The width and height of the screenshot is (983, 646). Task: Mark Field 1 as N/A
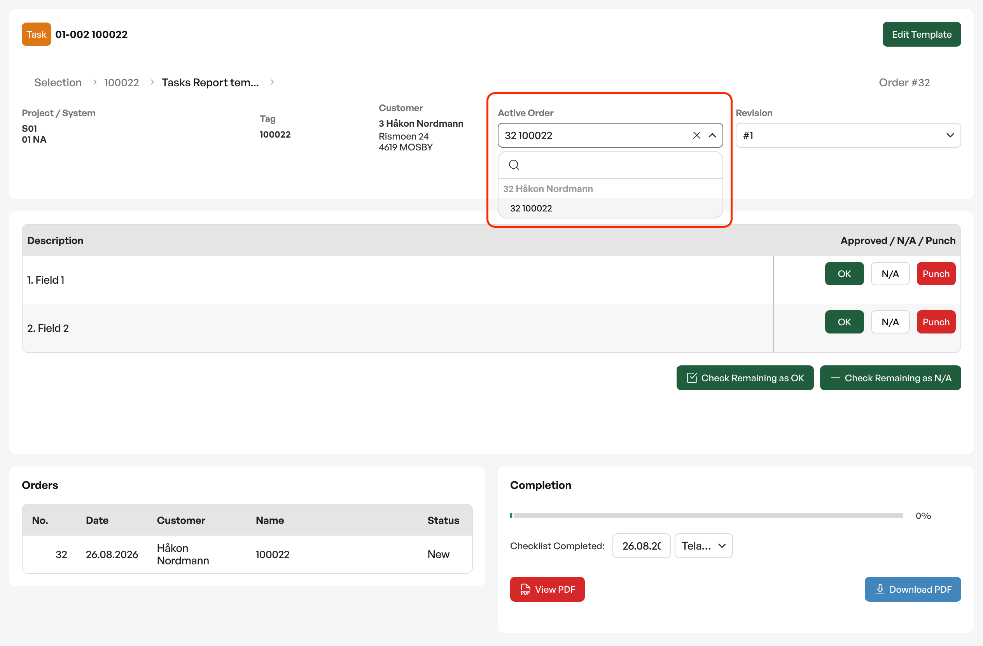click(x=890, y=274)
